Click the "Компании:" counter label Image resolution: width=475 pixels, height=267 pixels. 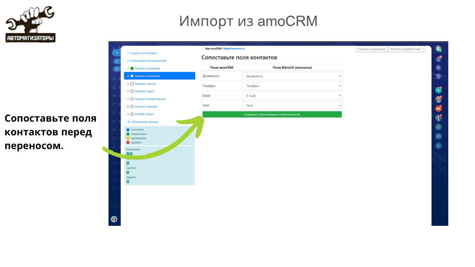point(133,149)
